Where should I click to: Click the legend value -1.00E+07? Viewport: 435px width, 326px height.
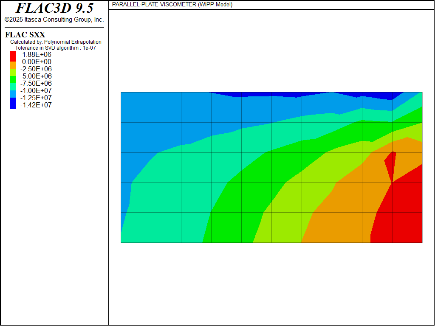(x=36, y=91)
